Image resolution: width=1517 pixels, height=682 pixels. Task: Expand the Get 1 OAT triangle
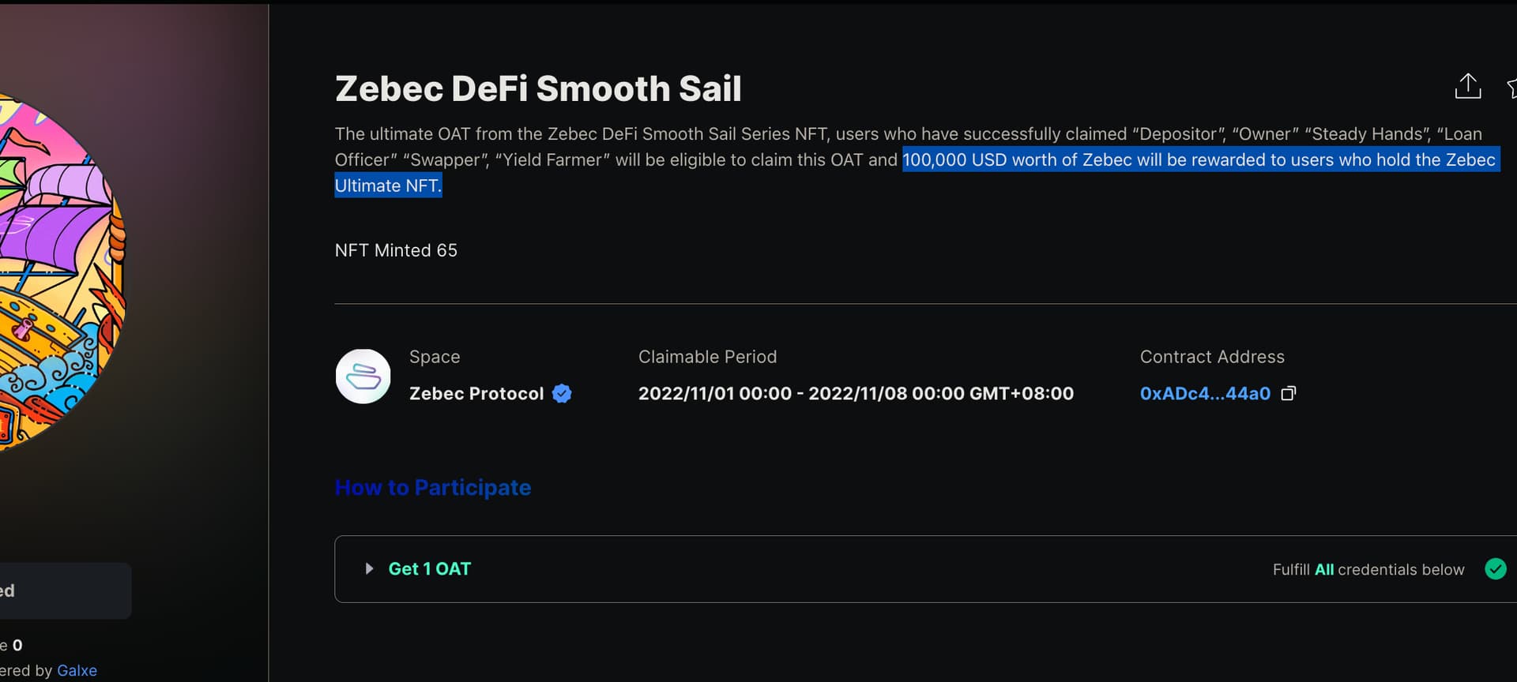pyautogui.click(x=369, y=568)
